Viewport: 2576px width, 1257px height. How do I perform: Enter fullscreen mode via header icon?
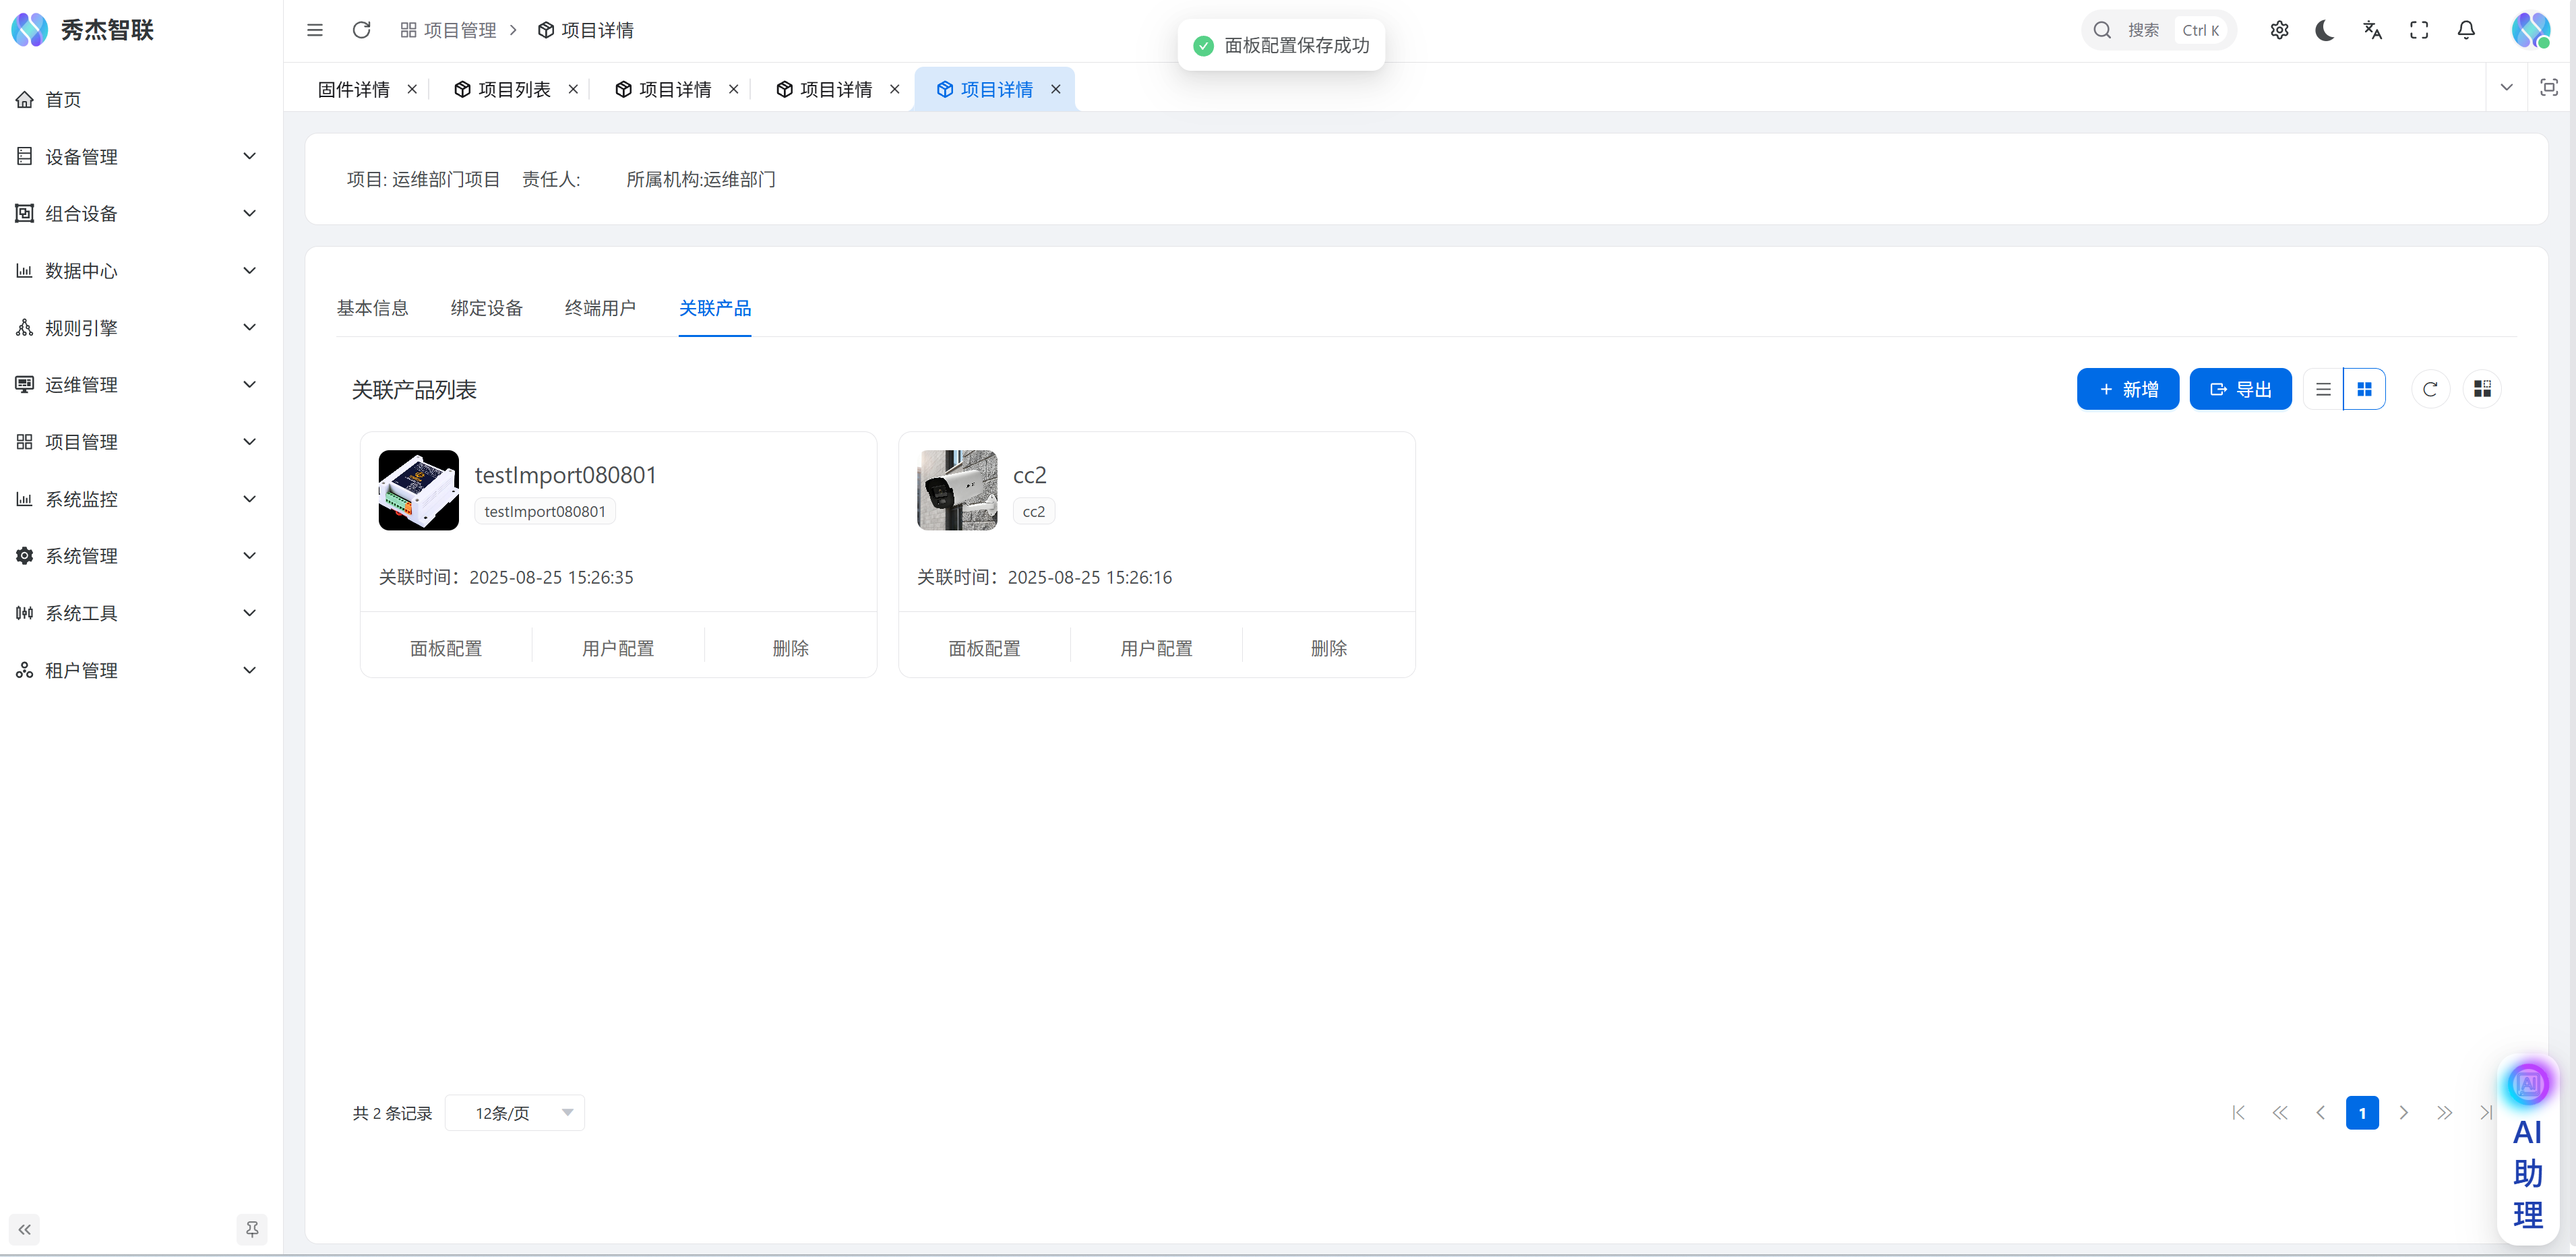2419,30
